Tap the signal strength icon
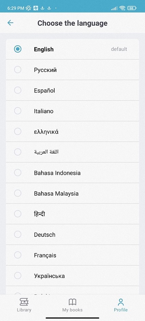The image size is (145, 321). pos(114,8)
